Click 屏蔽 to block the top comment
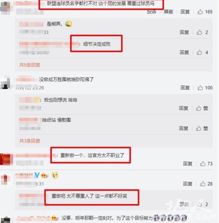219x223 pixels. (x=168, y=12)
